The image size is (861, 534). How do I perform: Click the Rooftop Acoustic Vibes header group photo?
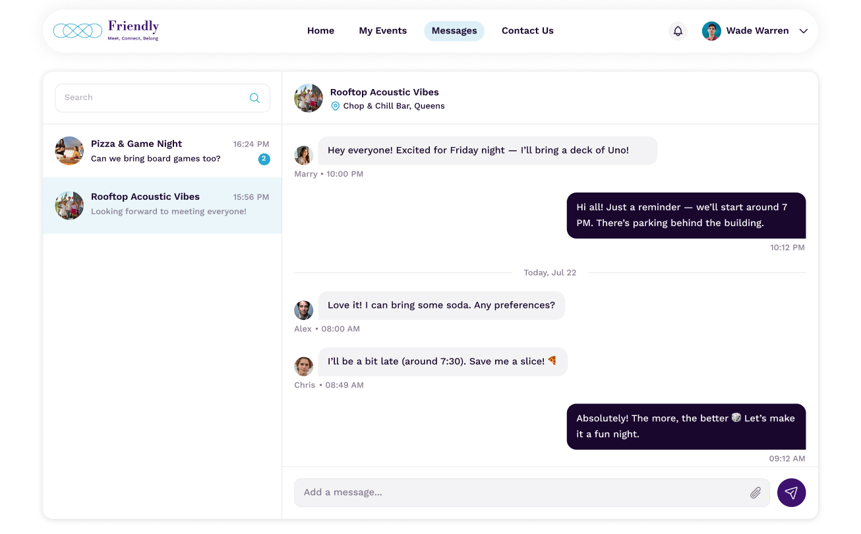tap(309, 98)
